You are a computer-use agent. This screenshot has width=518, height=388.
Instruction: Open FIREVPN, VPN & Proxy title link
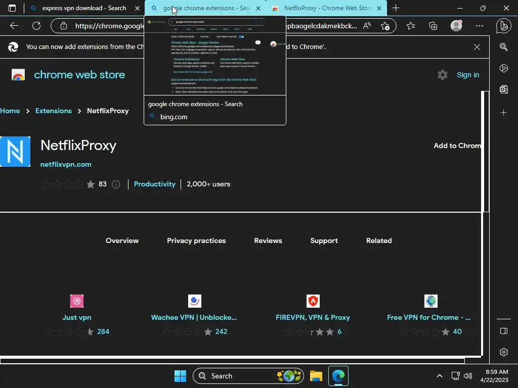click(x=313, y=317)
